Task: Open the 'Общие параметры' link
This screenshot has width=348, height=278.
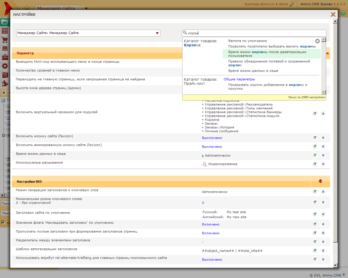Action: point(239,79)
